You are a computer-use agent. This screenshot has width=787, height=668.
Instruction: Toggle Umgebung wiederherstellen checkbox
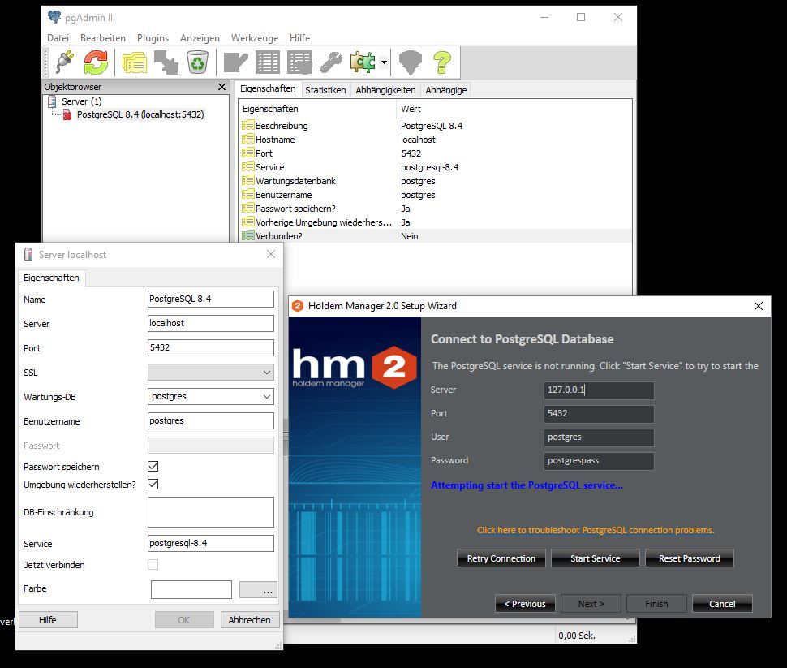click(x=153, y=485)
